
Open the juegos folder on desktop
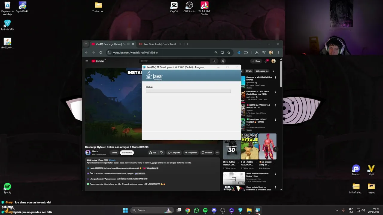pyautogui.click(x=371, y=189)
